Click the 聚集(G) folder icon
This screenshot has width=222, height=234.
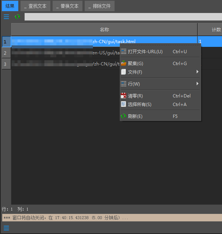pos(123,63)
